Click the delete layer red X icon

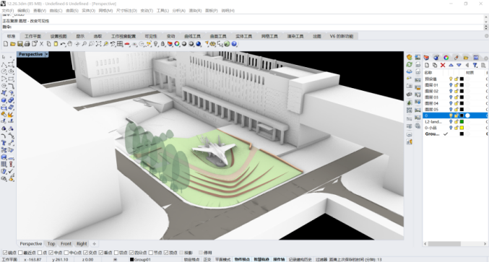pos(443,65)
